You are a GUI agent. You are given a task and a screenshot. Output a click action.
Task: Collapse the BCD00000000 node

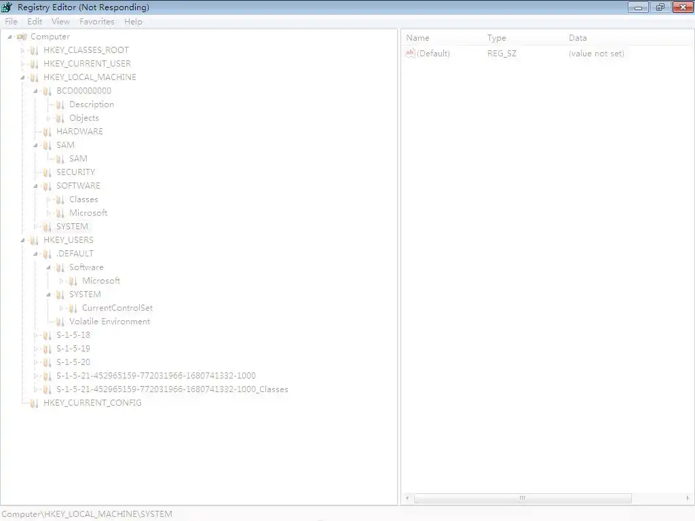tap(35, 92)
